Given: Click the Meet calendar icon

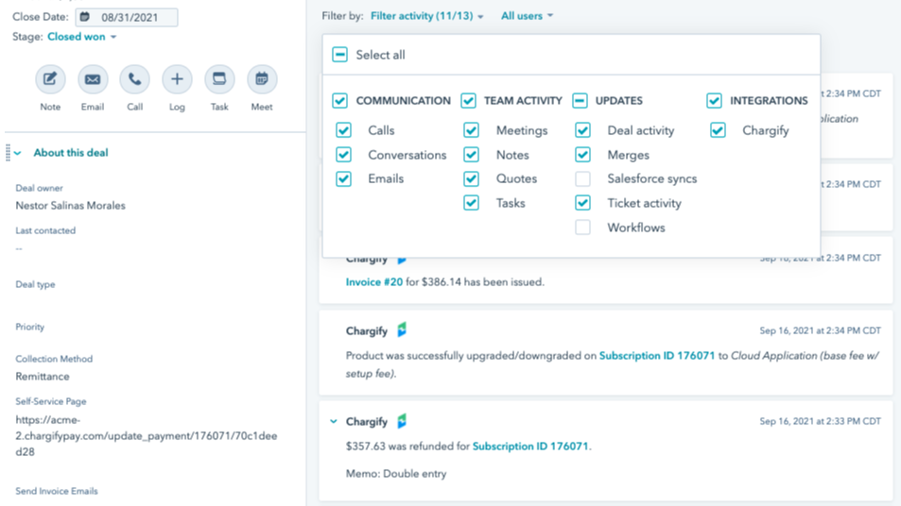Looking at the screenshot, I should [x=262, y=79].
